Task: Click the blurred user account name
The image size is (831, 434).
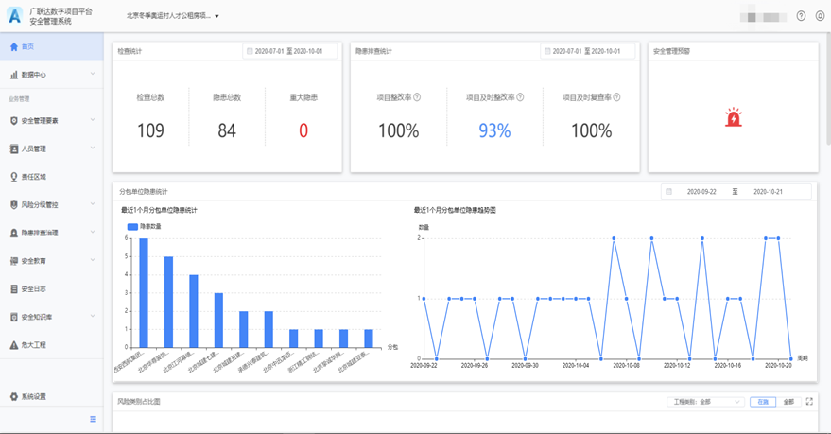Action: tap(764, 17)
